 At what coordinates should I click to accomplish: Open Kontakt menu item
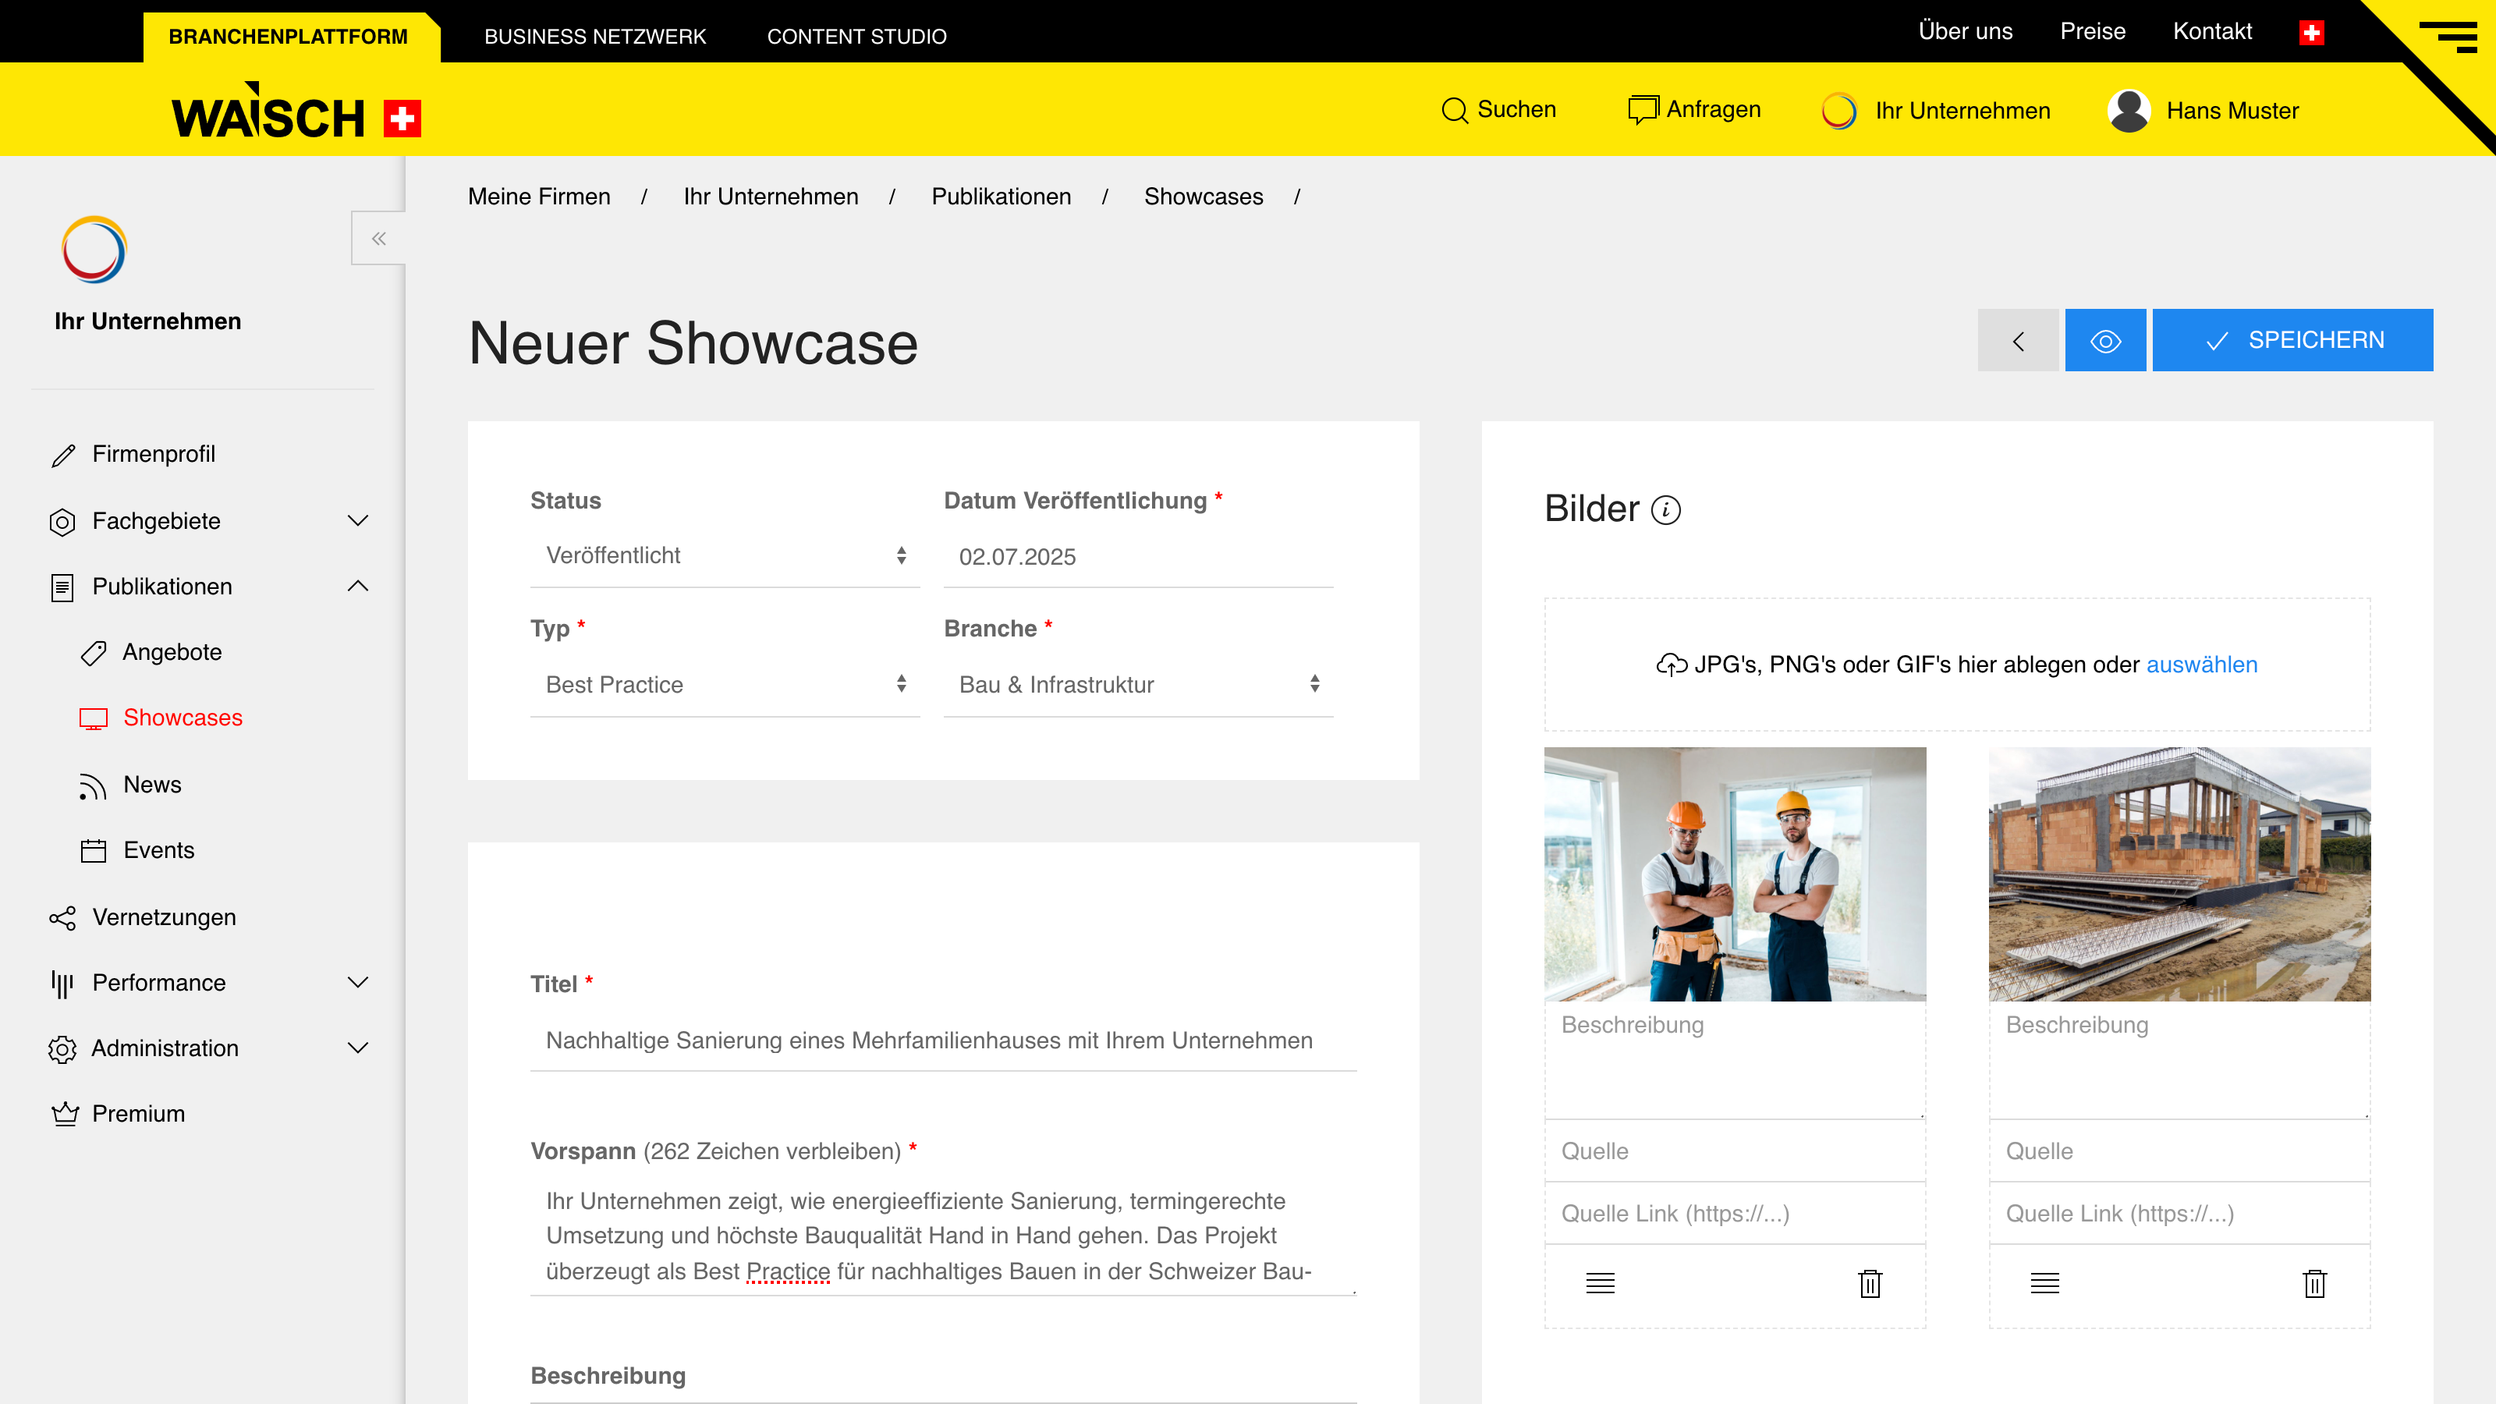tap(2212, 32)
